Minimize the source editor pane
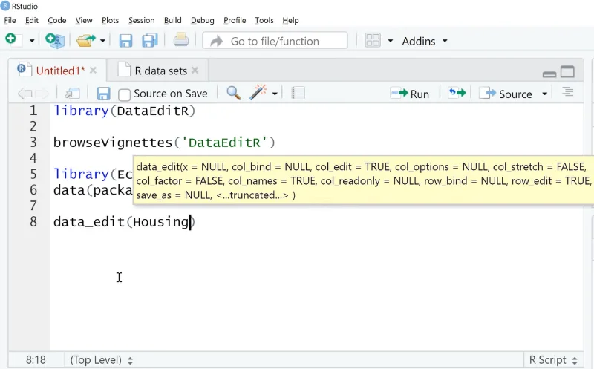 point(549,74)
